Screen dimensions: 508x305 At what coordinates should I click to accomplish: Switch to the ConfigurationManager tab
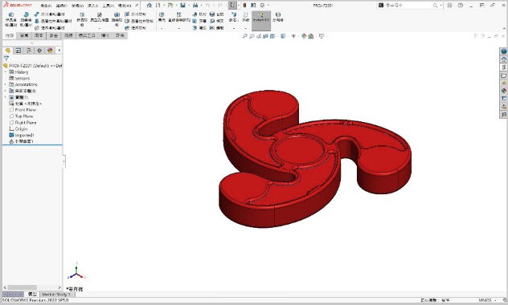click(29, 51)
